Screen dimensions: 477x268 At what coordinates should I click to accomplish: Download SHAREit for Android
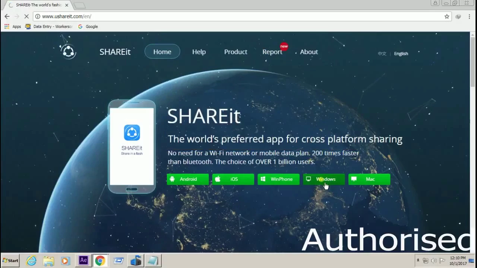click(188, 179)
